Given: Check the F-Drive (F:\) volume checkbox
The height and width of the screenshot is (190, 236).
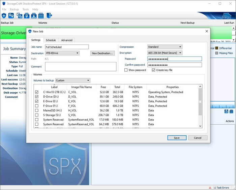Looking at the screenshot, I should (37, 106).
